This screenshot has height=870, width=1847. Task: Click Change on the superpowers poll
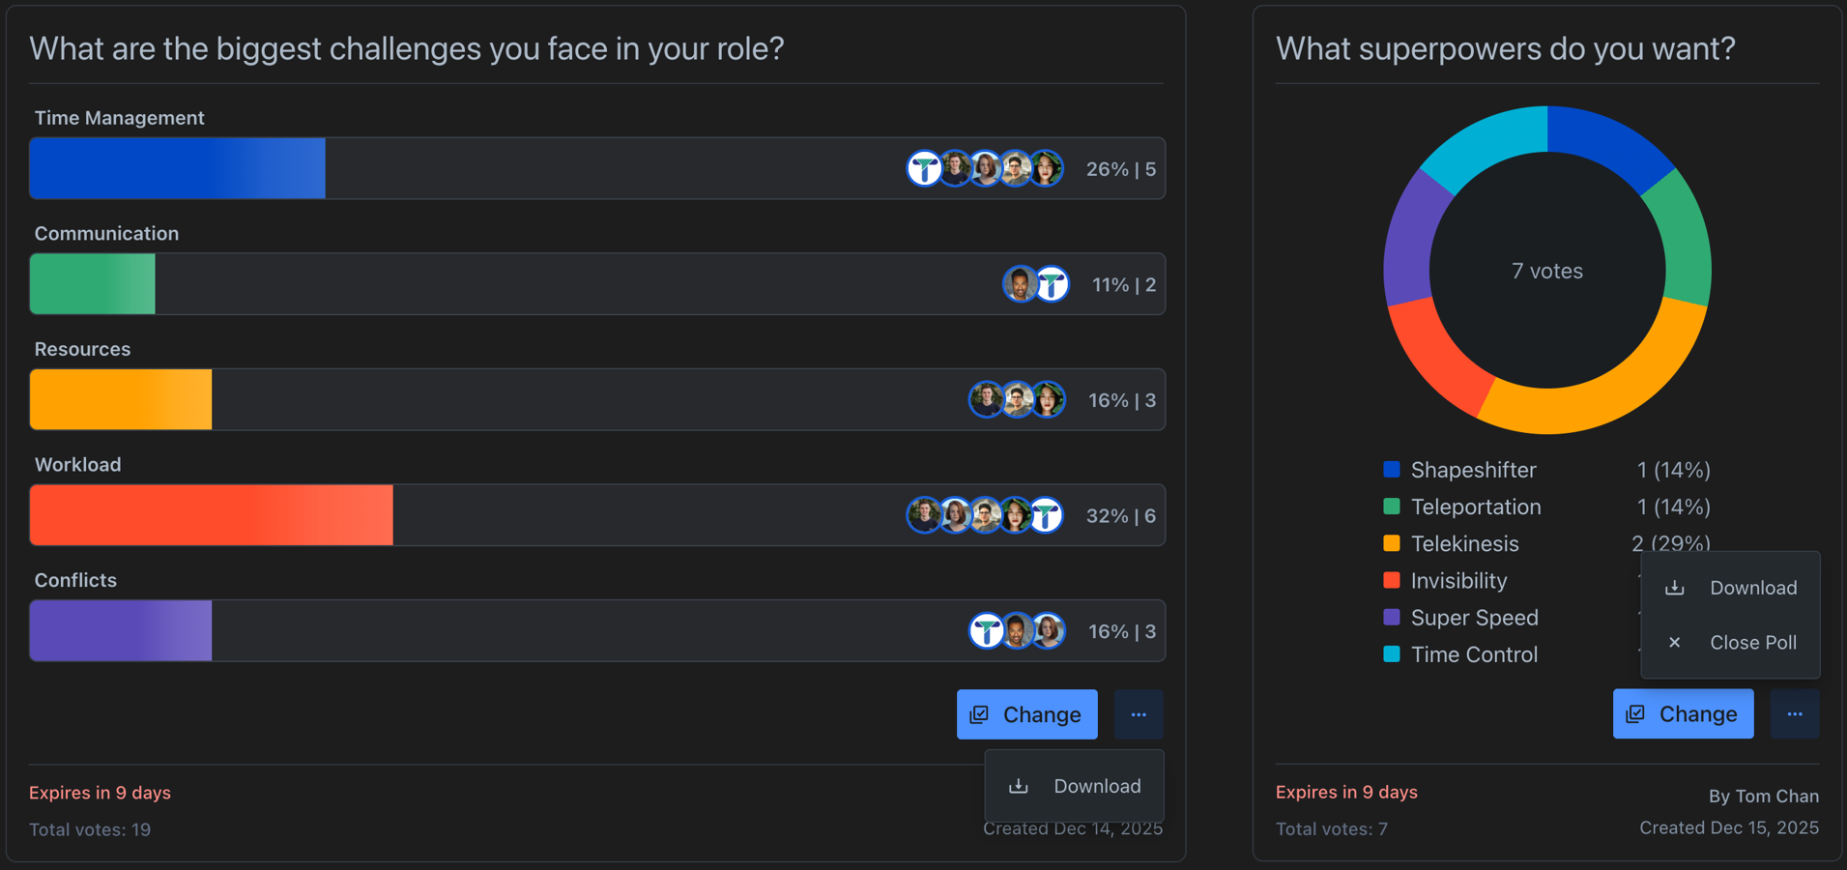pos(1683,713)
